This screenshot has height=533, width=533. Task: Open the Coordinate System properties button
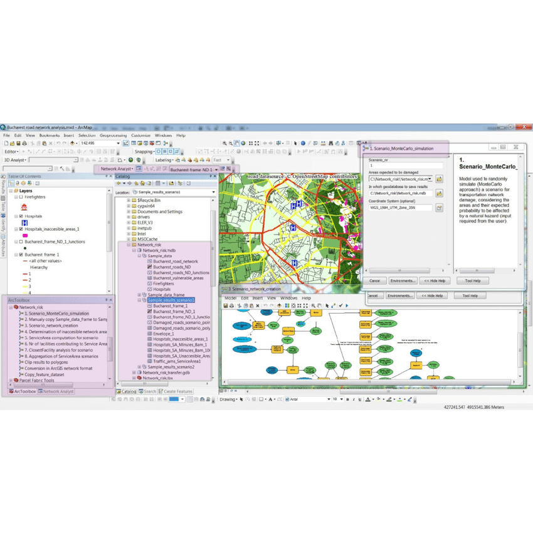click(440, 208)
